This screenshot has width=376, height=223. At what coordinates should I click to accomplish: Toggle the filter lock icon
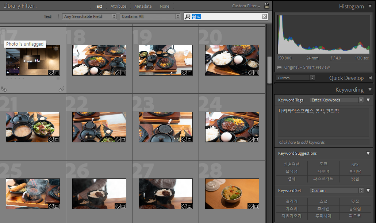[266, 5]
